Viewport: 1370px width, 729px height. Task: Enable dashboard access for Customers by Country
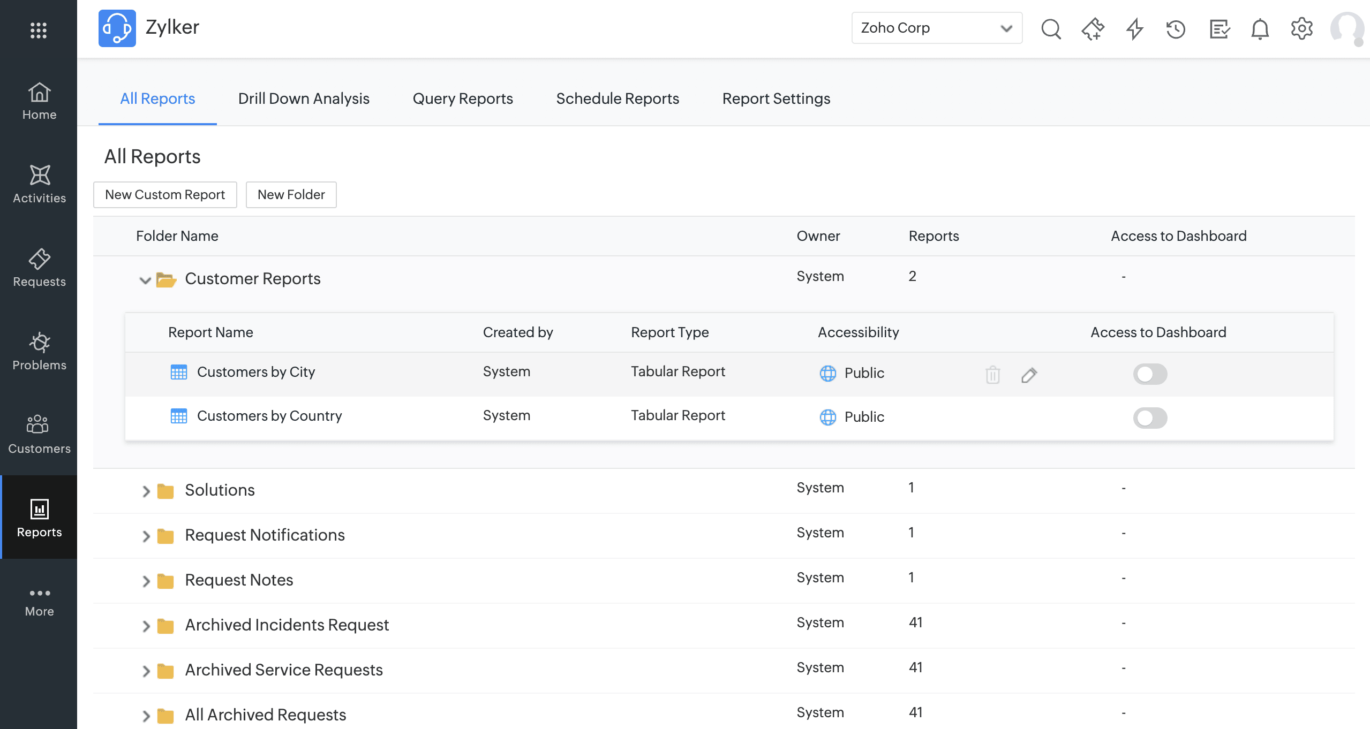(1149, 418)
